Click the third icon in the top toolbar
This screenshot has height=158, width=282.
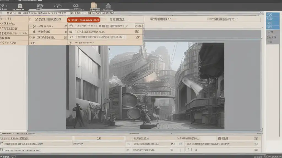[x=40, y=6]
